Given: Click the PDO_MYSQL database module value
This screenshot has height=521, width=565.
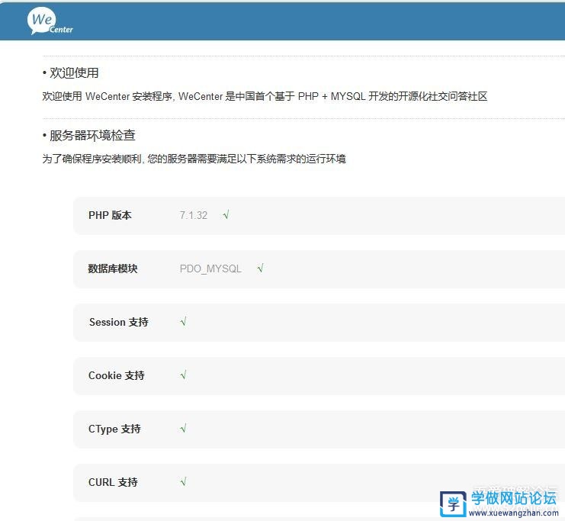Looking at the screenshot, I should pyautogui.click(x=210, y=269).
